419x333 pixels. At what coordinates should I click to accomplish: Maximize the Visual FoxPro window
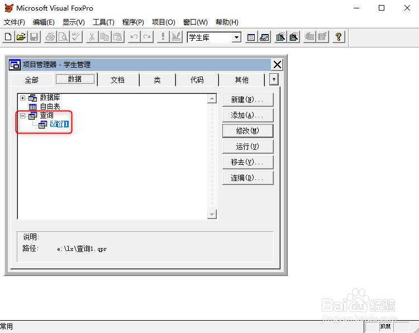coord(382,8)
